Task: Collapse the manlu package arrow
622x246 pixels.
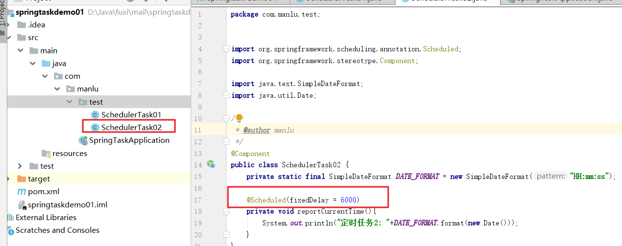Action: pos(57,89)
